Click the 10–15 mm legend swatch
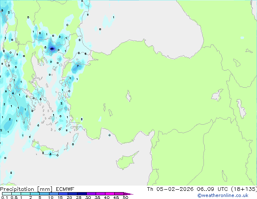 tap(54, 194)
